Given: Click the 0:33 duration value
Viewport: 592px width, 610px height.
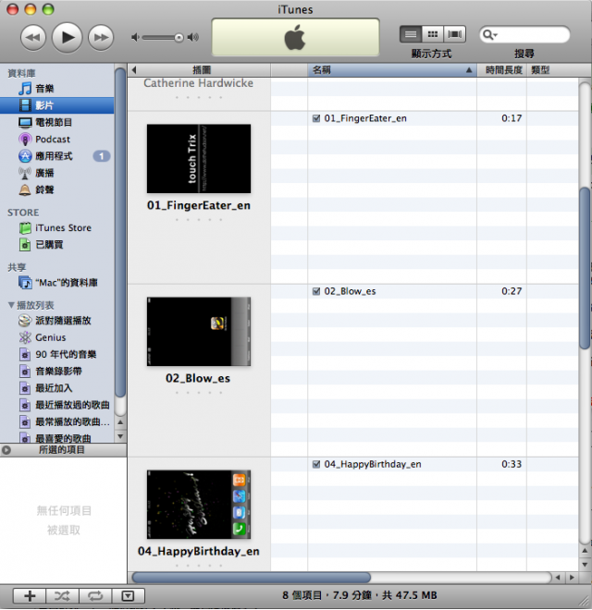Looking at the screenshot, I should coord(512,464).
